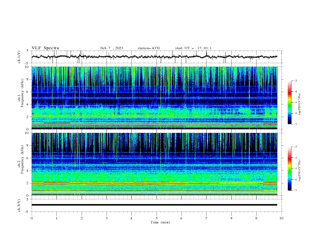Click time axis tick label "2"
This screenshot has width=317, height=245.
tap(82, 218)
